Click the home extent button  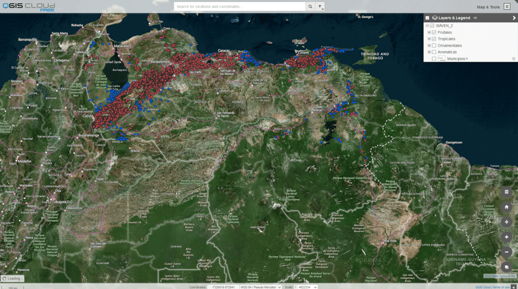[506, 207]
